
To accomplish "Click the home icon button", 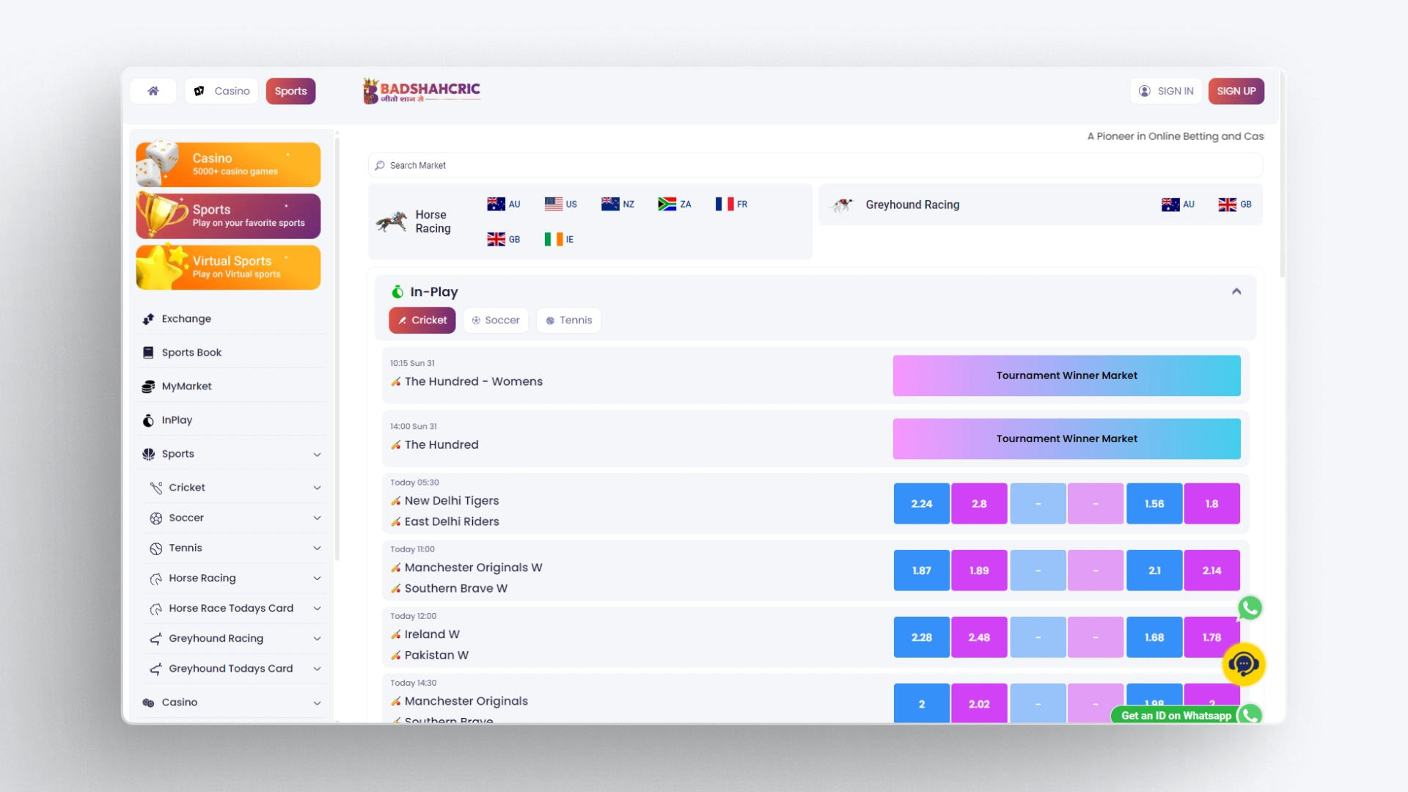I will click(x=153, y=91).
